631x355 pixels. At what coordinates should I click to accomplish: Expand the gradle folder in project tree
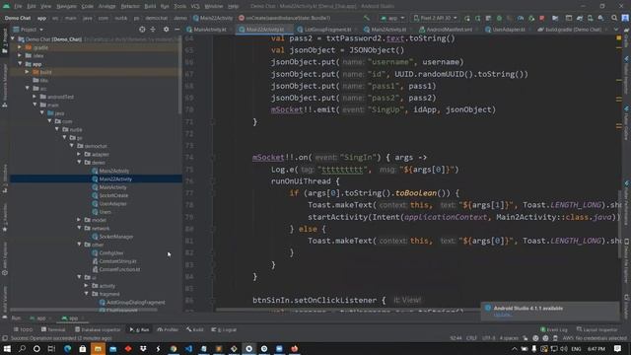[x=20, y=47]
